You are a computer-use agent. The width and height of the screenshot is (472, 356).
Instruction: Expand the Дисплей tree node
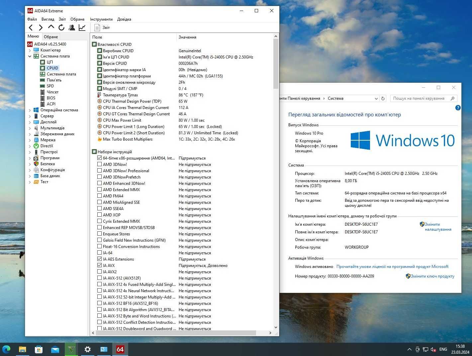tap(30, 122)
